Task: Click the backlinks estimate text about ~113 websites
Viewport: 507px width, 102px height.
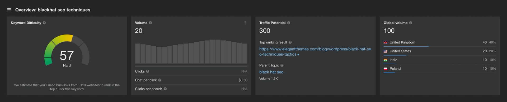Action: click(67, 87)
